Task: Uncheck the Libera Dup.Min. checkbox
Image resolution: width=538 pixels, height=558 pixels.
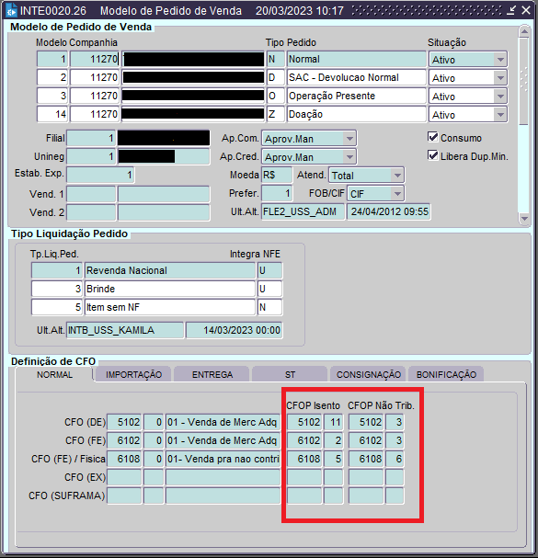Action: (x=433, y=155)
